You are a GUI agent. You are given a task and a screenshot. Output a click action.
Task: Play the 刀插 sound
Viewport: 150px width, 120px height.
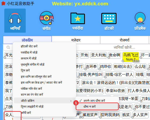pyautogui.click(x=9, y=107)
